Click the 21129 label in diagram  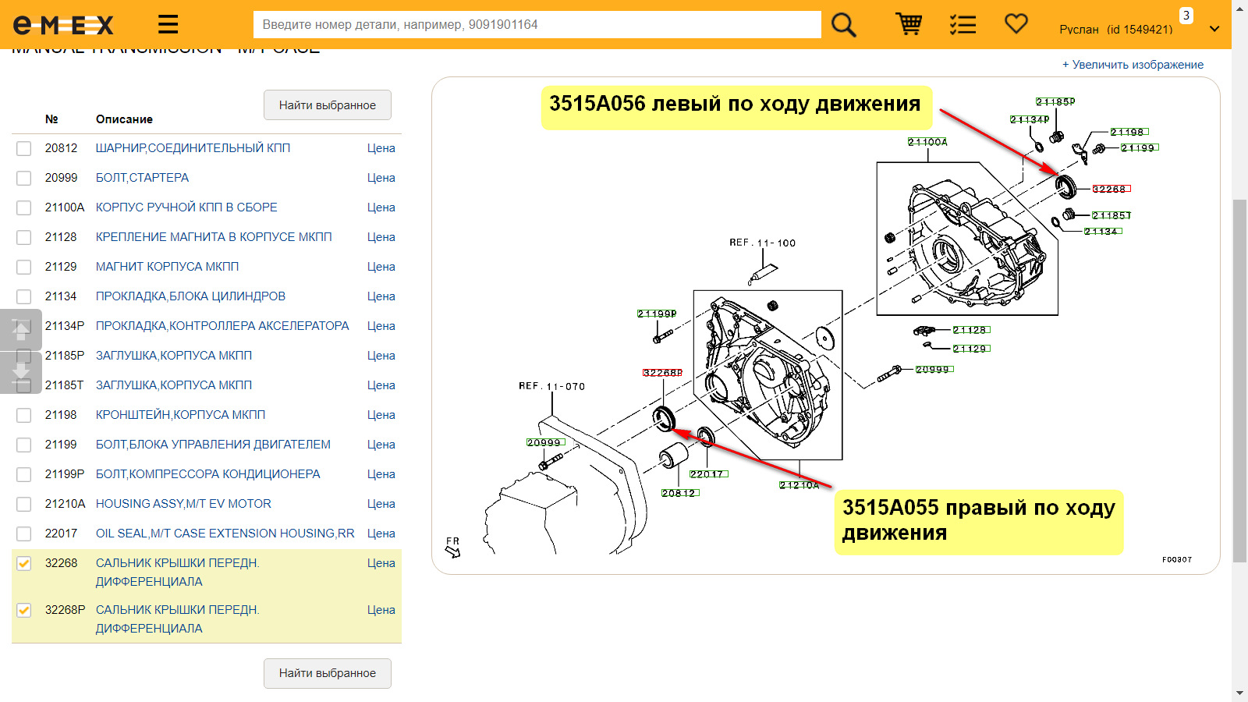click(x=970, y=349)
